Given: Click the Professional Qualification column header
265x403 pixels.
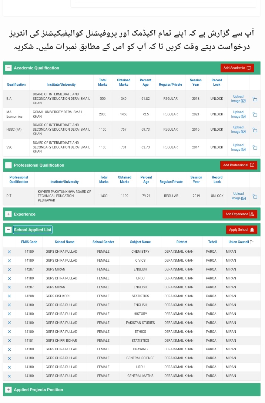Looking at the screenshot, I should tap(19, 179).
